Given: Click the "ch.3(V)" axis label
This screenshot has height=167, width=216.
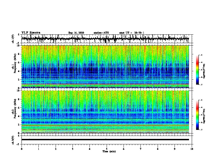Looking at the screenshot, I should tap(13, 140).
